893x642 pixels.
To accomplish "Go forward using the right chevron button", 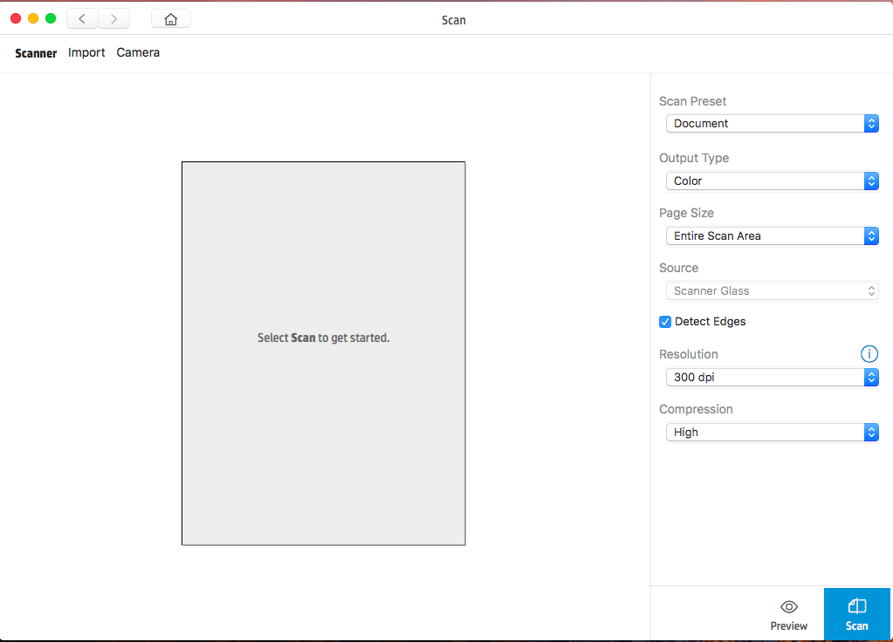I will (113, 19).
